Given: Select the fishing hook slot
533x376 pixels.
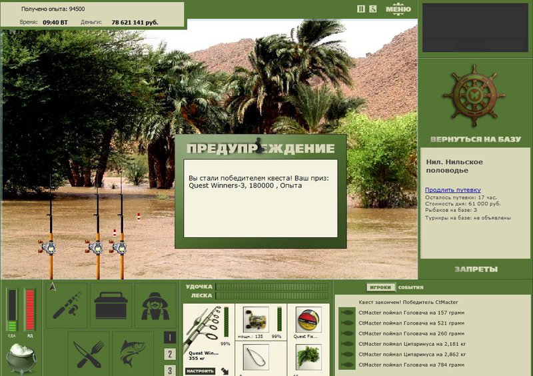Looking at the screenshot, I should click(x=256, y=357).
